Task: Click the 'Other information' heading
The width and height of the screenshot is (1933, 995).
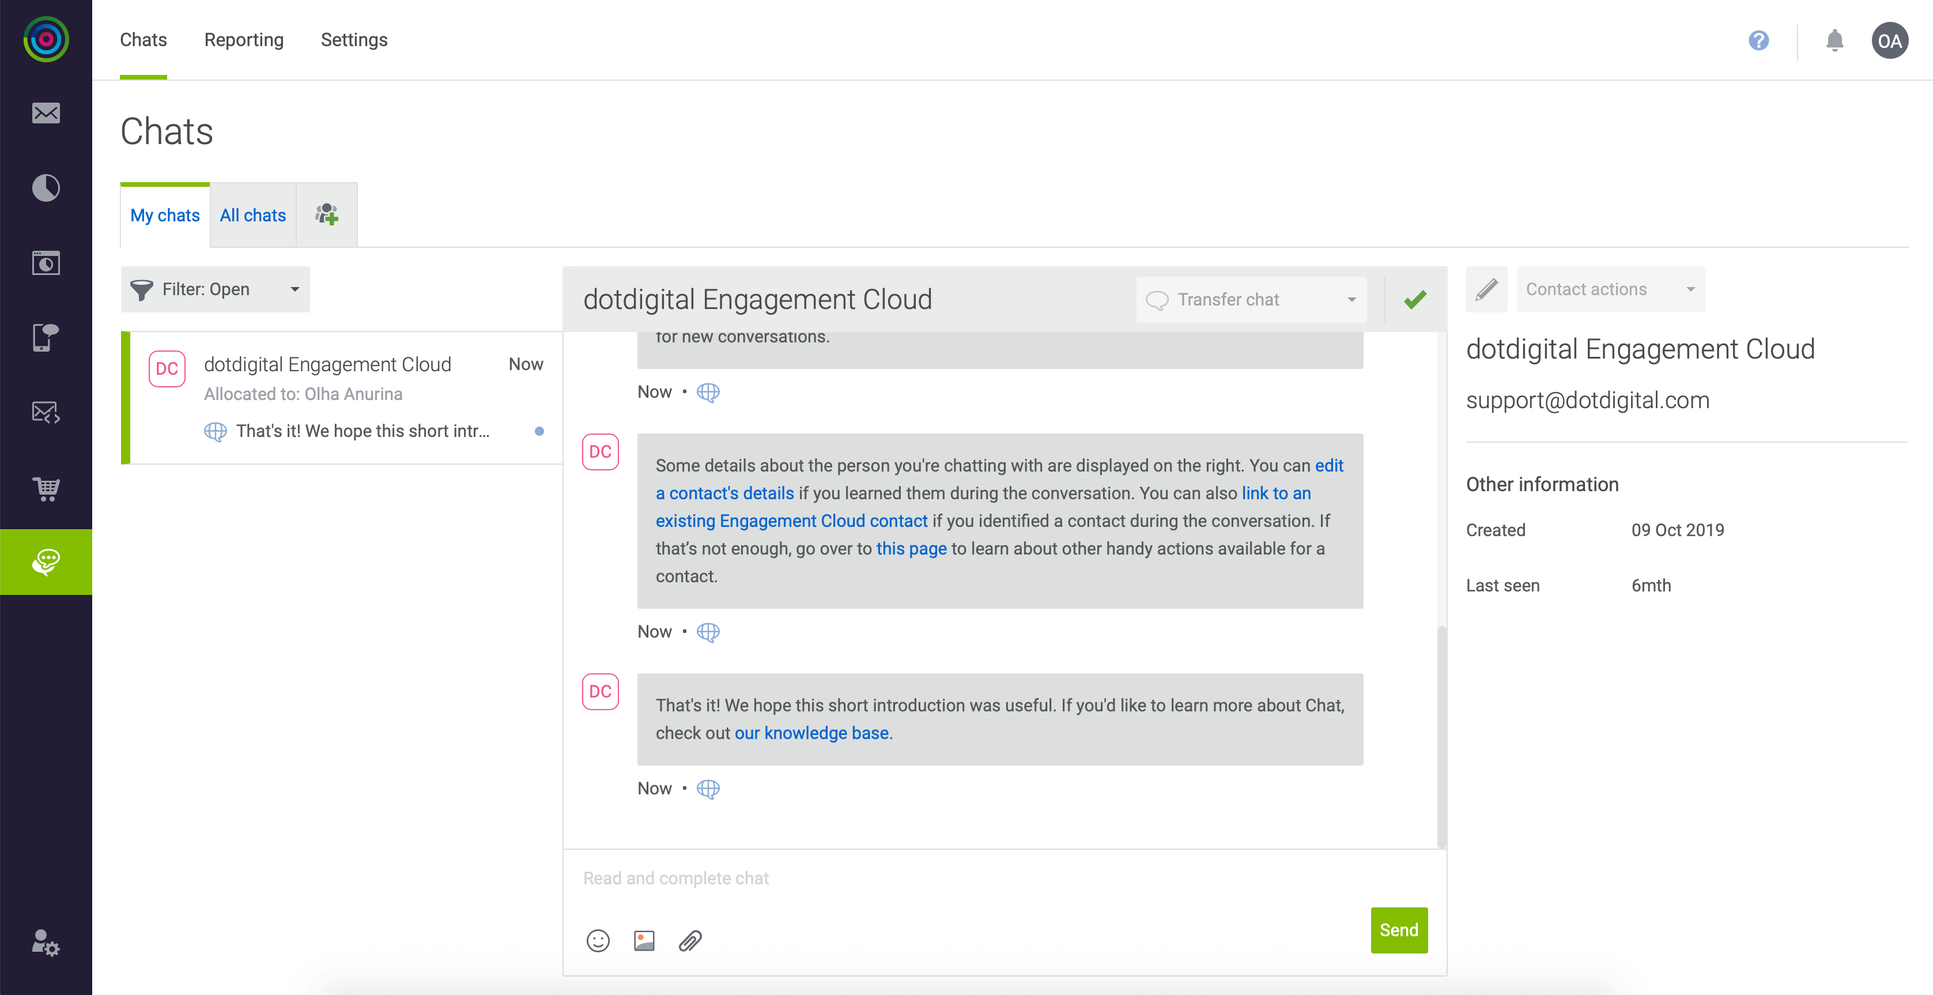Action: pos(1542,484)
